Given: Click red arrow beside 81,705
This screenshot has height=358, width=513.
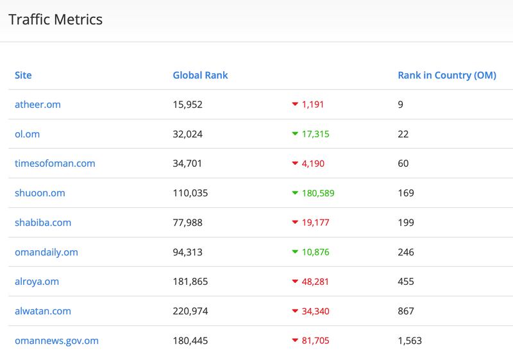Looking at the screenshot, I should 295,341.
